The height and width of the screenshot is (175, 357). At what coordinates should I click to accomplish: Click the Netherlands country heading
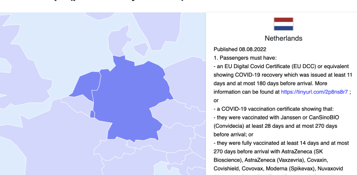coord(283,38)
